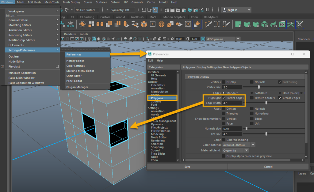This screenshot has width=314, height=192.
Task: Click the Hypershade sphere icon in status line
Action: (x=190, y=10)
